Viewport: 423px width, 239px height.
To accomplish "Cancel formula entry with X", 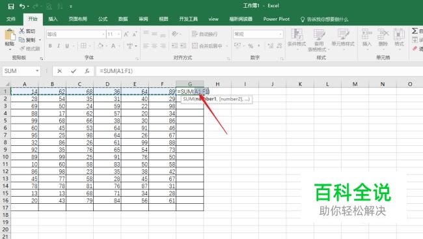I will coord(60,71).
